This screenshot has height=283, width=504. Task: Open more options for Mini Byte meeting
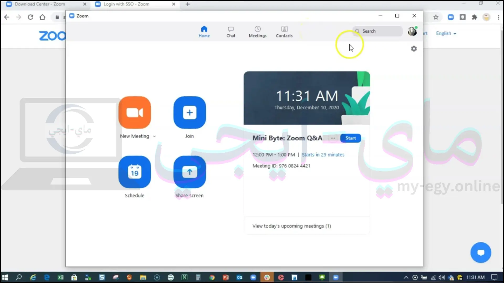point(333,138)
